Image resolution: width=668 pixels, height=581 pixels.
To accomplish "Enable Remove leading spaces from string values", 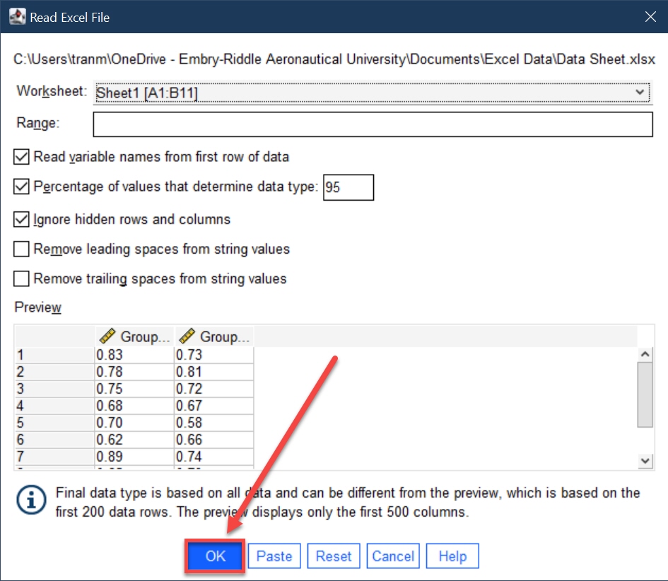I will pos(21,250).
